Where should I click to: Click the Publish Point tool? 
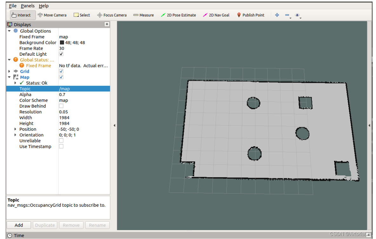coord(251,15)
